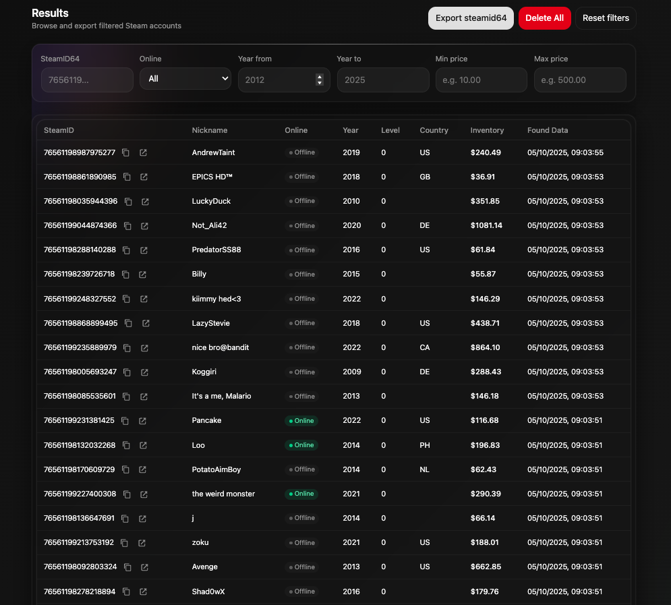Image resolution: width=671 pixels, height=605 pixels.
Task: Copy PredatorSS88's SteamID
Action: point(126,250)
